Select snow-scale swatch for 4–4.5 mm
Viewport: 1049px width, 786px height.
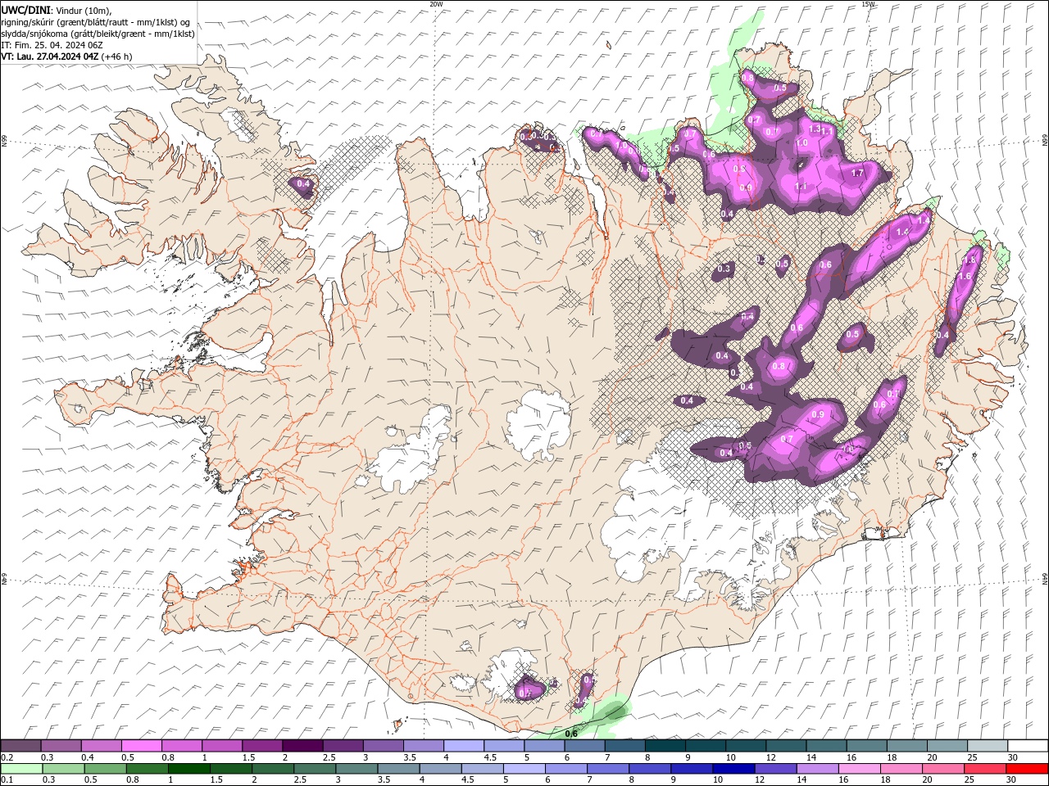click(x=463, y=746)
